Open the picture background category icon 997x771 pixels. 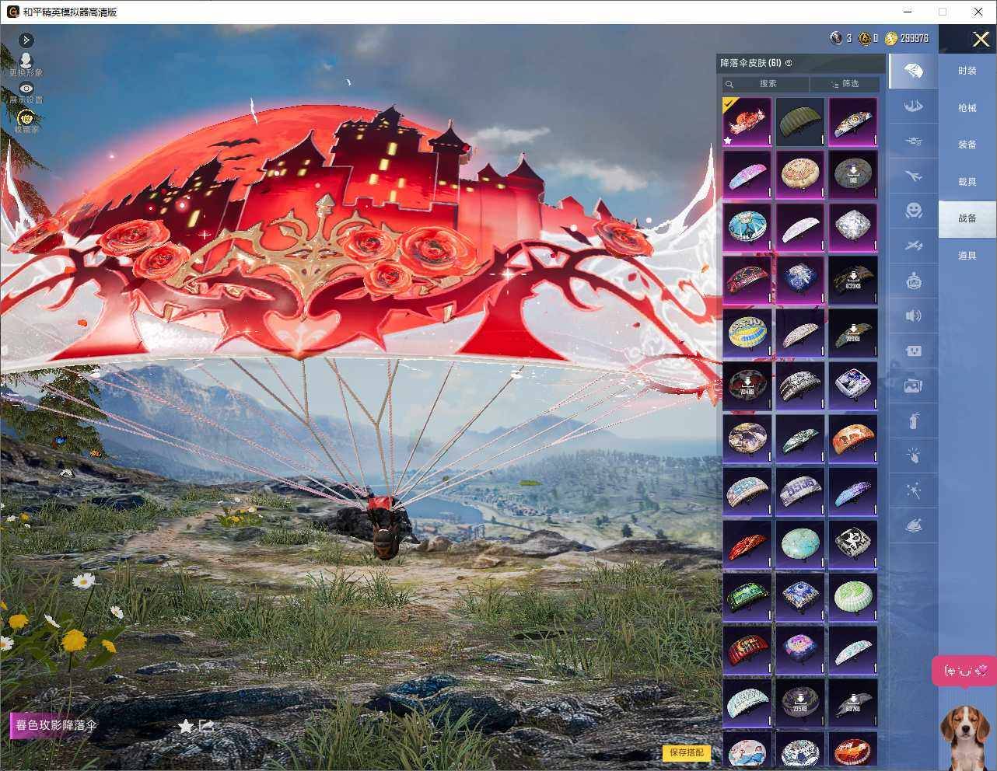[x=913, y=385]
